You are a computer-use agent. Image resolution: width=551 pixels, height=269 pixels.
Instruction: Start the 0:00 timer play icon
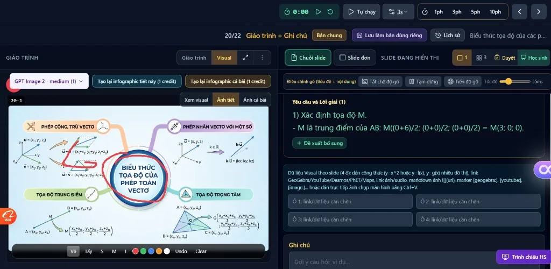click(318, 12)
